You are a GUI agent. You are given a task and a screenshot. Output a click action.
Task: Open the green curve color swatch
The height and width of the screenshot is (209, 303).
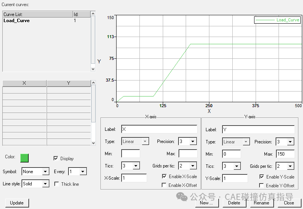[x=24, y=158]
